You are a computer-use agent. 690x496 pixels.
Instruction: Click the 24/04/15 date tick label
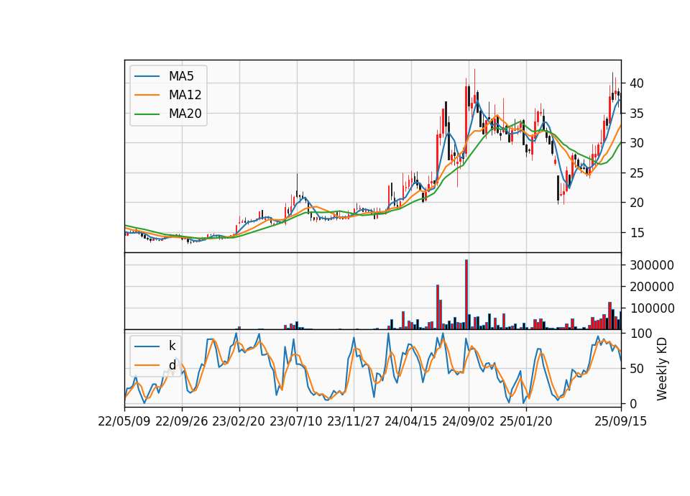tap(411, 421)
